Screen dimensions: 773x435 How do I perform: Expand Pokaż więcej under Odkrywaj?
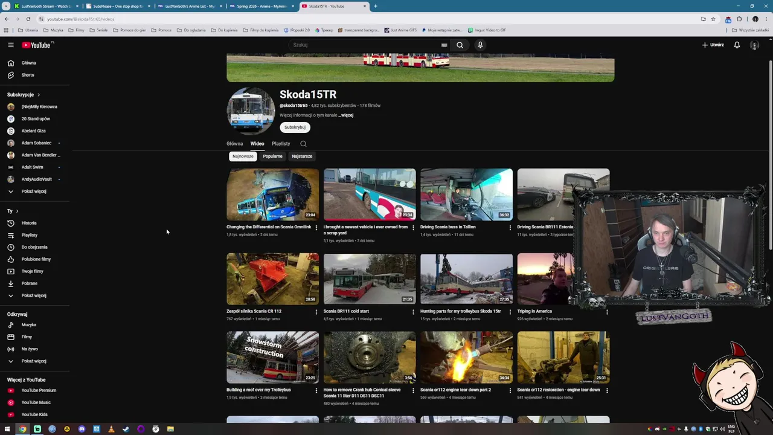(34, 361)
